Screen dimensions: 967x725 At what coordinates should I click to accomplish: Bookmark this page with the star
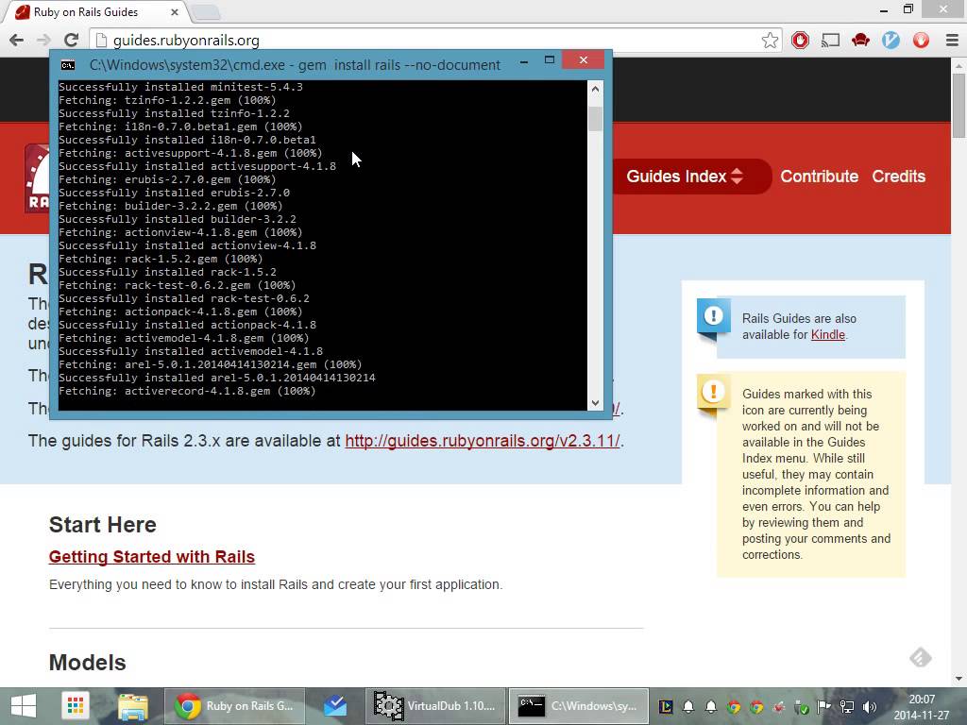point(769,41)
